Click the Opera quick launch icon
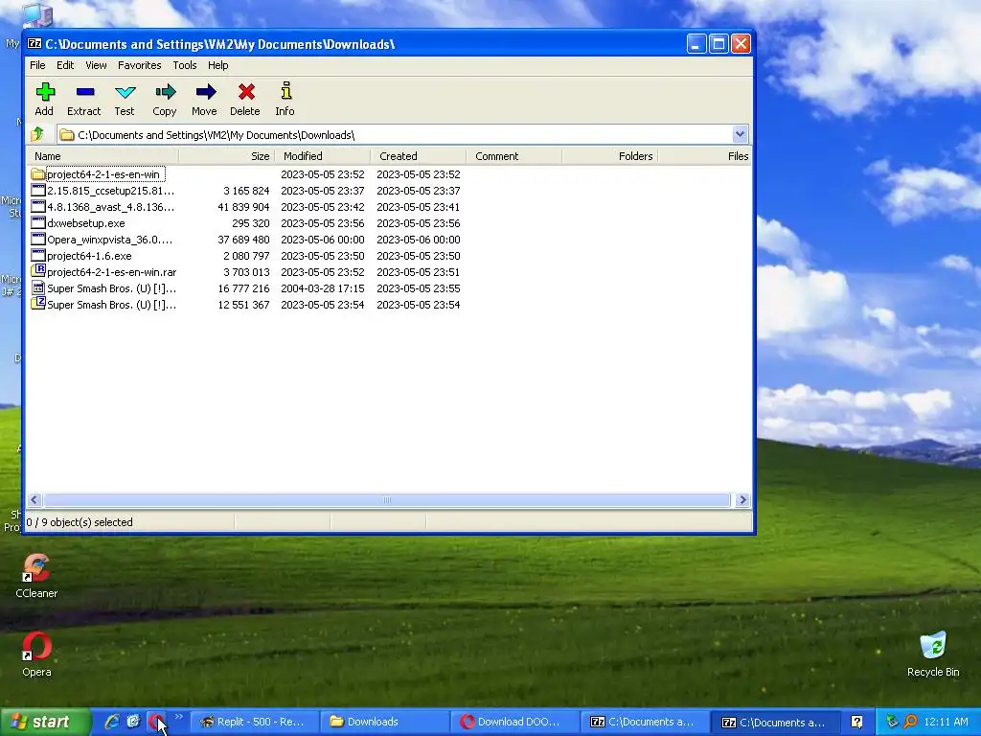This screenshot has width=981, height=736. click(155, 722)
